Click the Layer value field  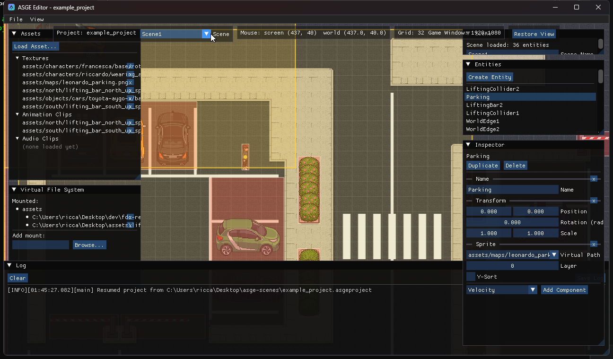pyautogui.click(x=512, y=266)
